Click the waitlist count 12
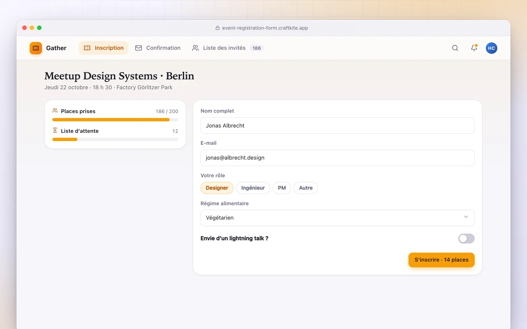Screen dimensions: 527x329 pyautogui.click(x=175, y=131)
